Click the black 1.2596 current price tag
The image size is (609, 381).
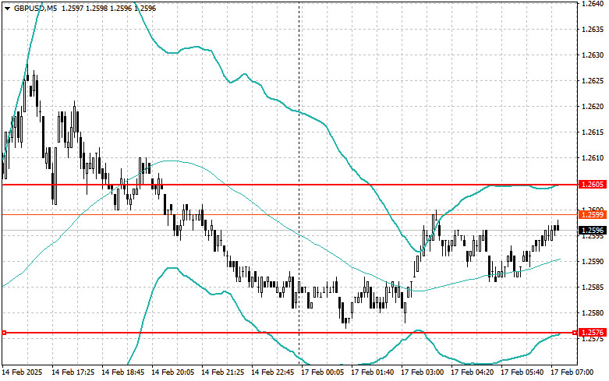coord(593,231)
